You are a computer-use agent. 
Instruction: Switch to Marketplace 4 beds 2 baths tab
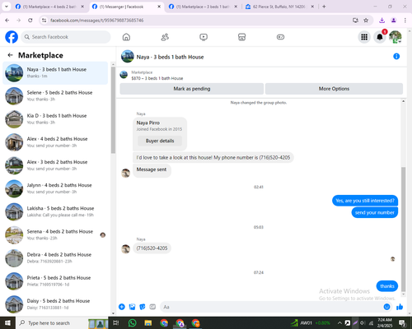[49, 7]
